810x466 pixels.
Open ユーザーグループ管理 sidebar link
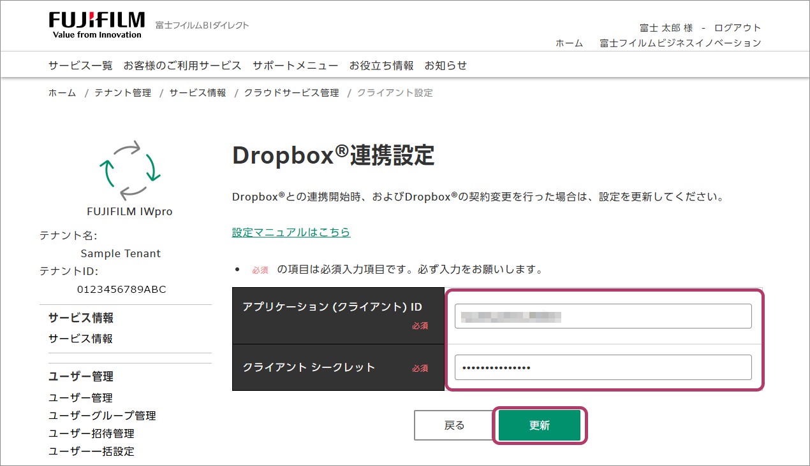[102, 416]
